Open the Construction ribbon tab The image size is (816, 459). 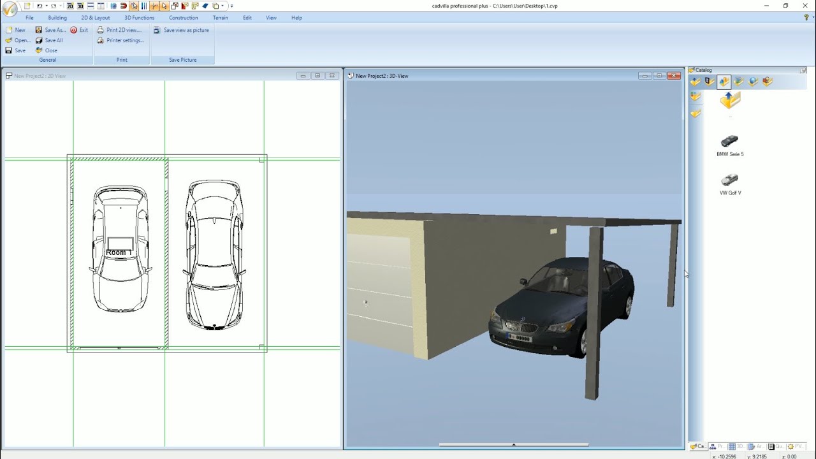point(184,18)
